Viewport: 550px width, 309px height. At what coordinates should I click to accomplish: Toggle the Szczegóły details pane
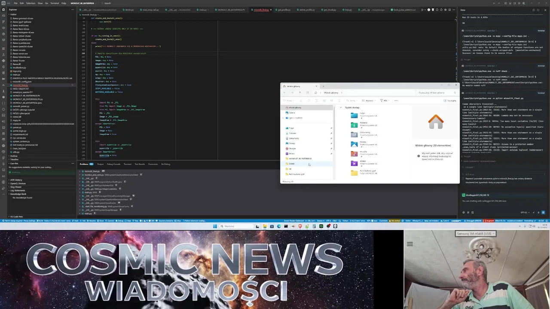click(449, 100)
